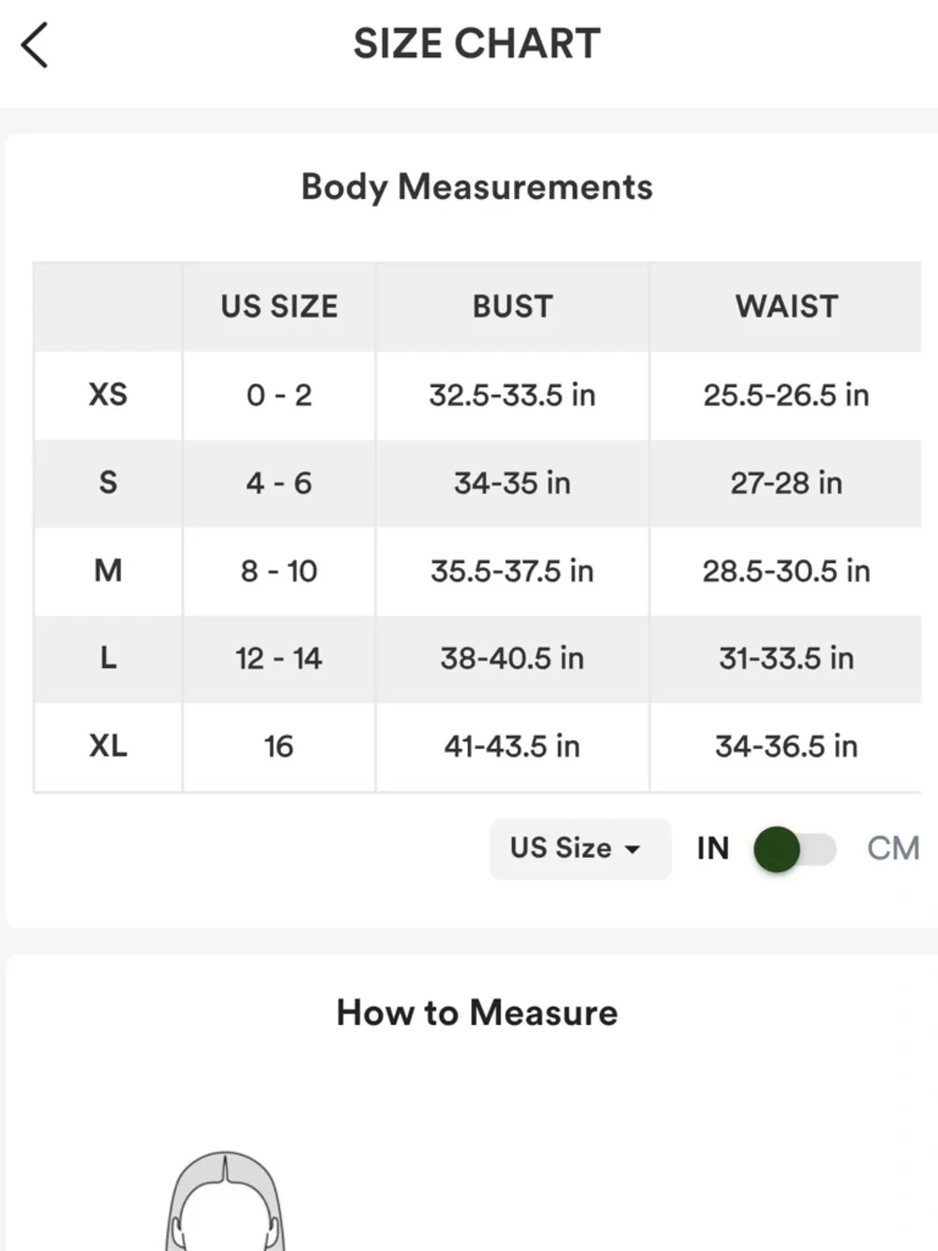Click the S size row label
The width and height of the screenshot is (938, 1251).
[x=108, y=482]
